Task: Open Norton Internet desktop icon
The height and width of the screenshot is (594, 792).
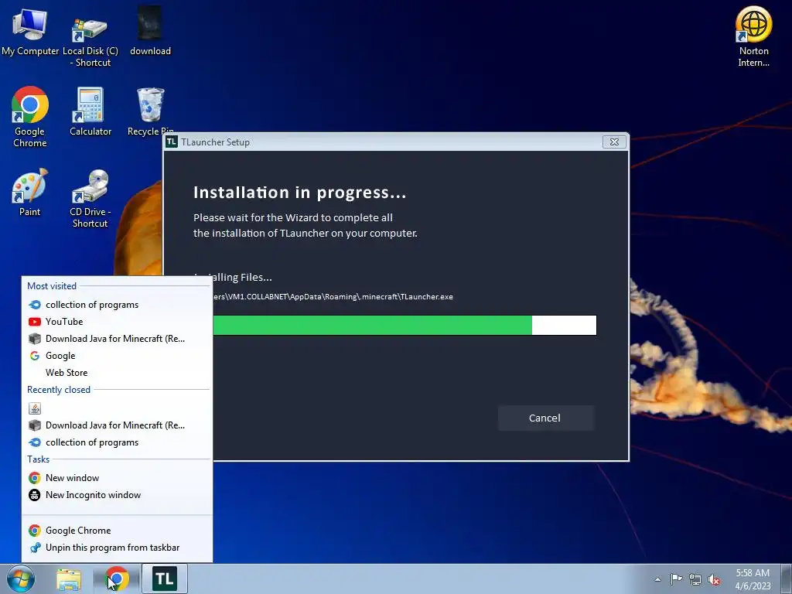Action: 753,36
